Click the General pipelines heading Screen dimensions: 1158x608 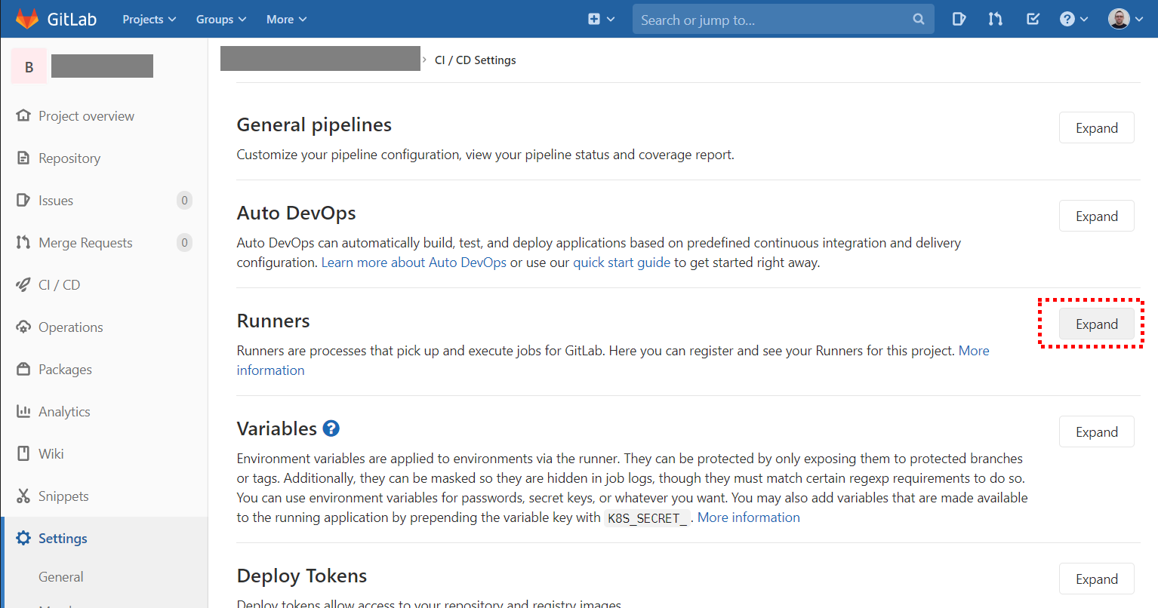click(314, 124)
